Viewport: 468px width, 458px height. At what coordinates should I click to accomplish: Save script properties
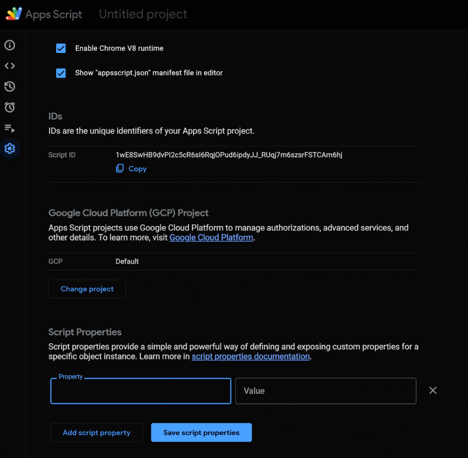pyautogui.click(x=201, y=432)
